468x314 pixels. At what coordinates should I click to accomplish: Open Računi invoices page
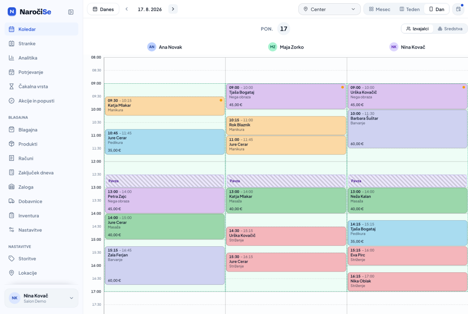pyautogui.click(x=42, y=158)
